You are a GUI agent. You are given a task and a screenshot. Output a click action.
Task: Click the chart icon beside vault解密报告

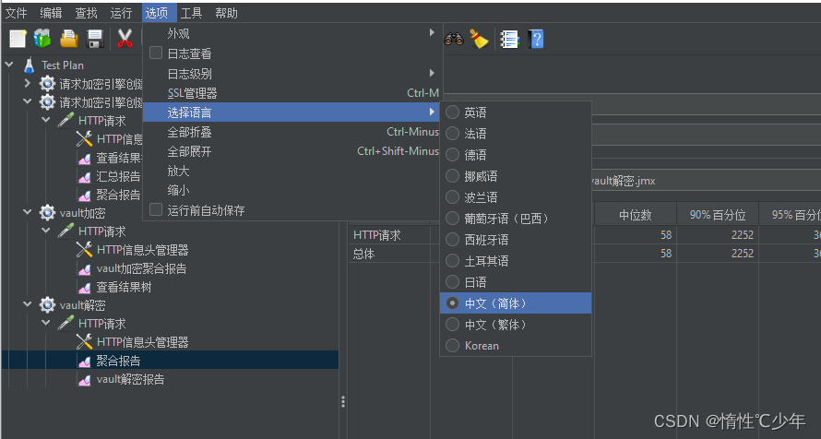click(84, 380)
